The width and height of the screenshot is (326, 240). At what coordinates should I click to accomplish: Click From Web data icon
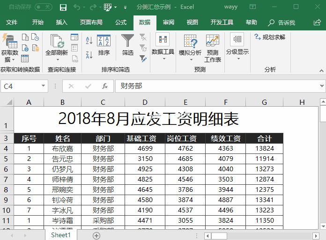25,48
